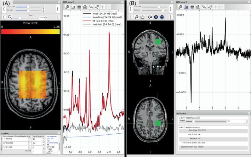This screenshot has height=157, width=251.
Task: Click stepper beside third voxel location field
Action: click(x=44, y=147)
